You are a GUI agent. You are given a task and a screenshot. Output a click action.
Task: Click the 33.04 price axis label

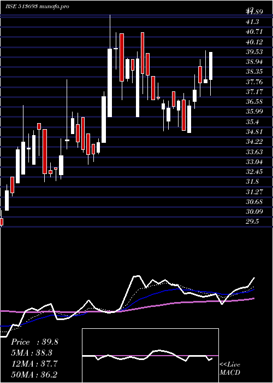click(x=254, y=162)
